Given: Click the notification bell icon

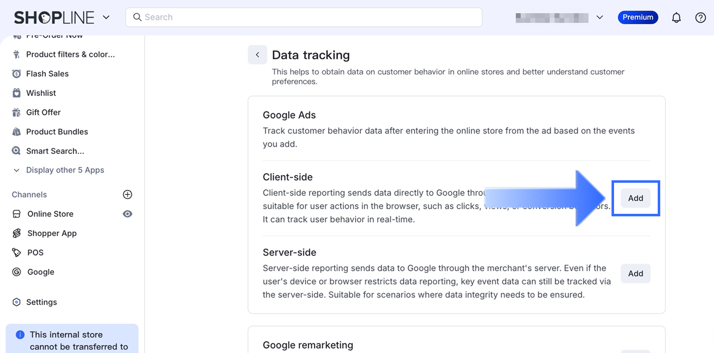Looking at the screenshot, I should (676, 18).
